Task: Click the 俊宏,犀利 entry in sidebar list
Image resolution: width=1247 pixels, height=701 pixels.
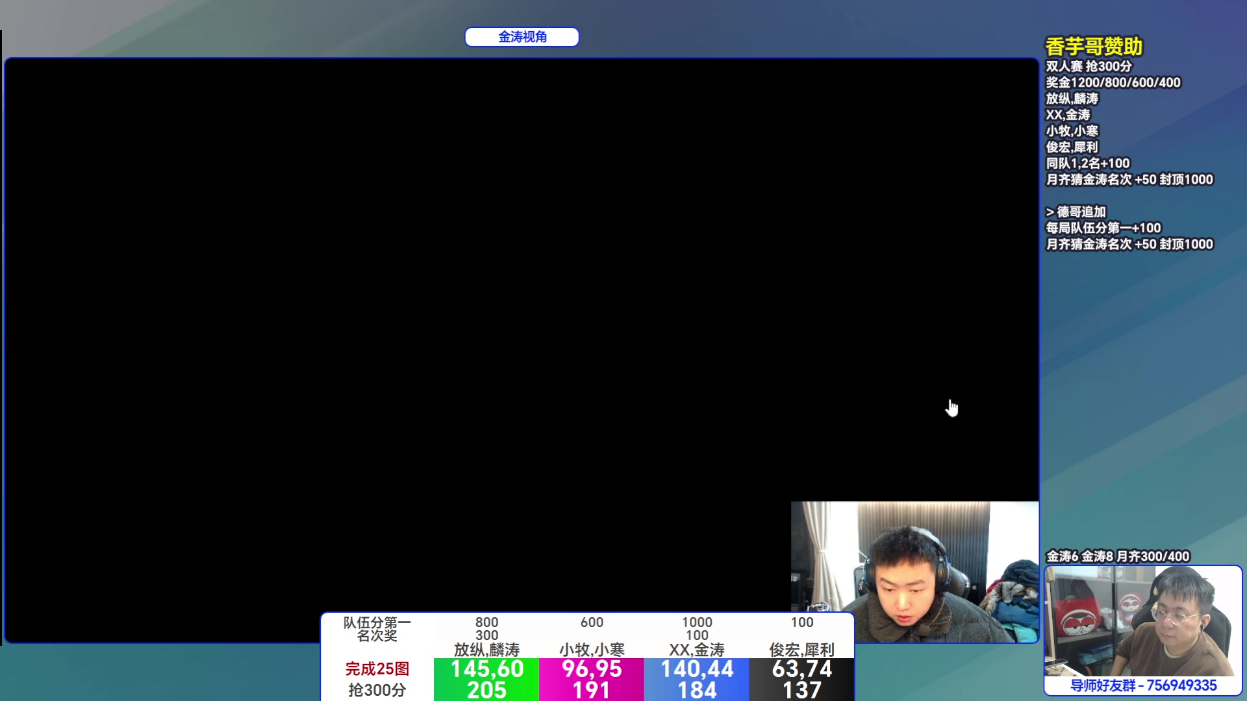Action: click(1072, 147)
